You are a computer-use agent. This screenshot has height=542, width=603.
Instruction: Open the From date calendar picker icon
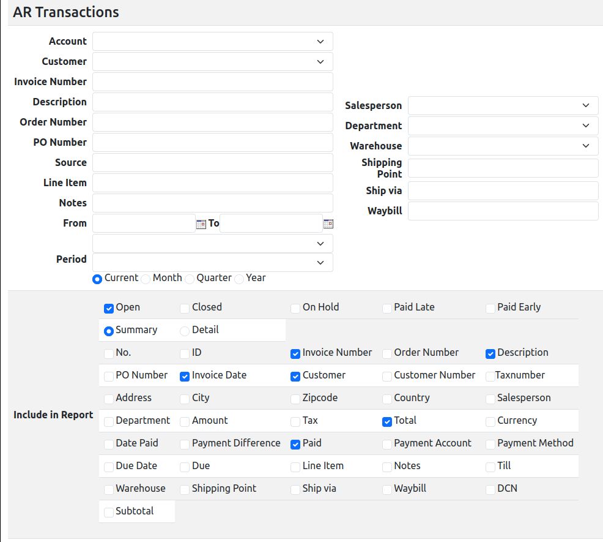(x=201, y=224)
